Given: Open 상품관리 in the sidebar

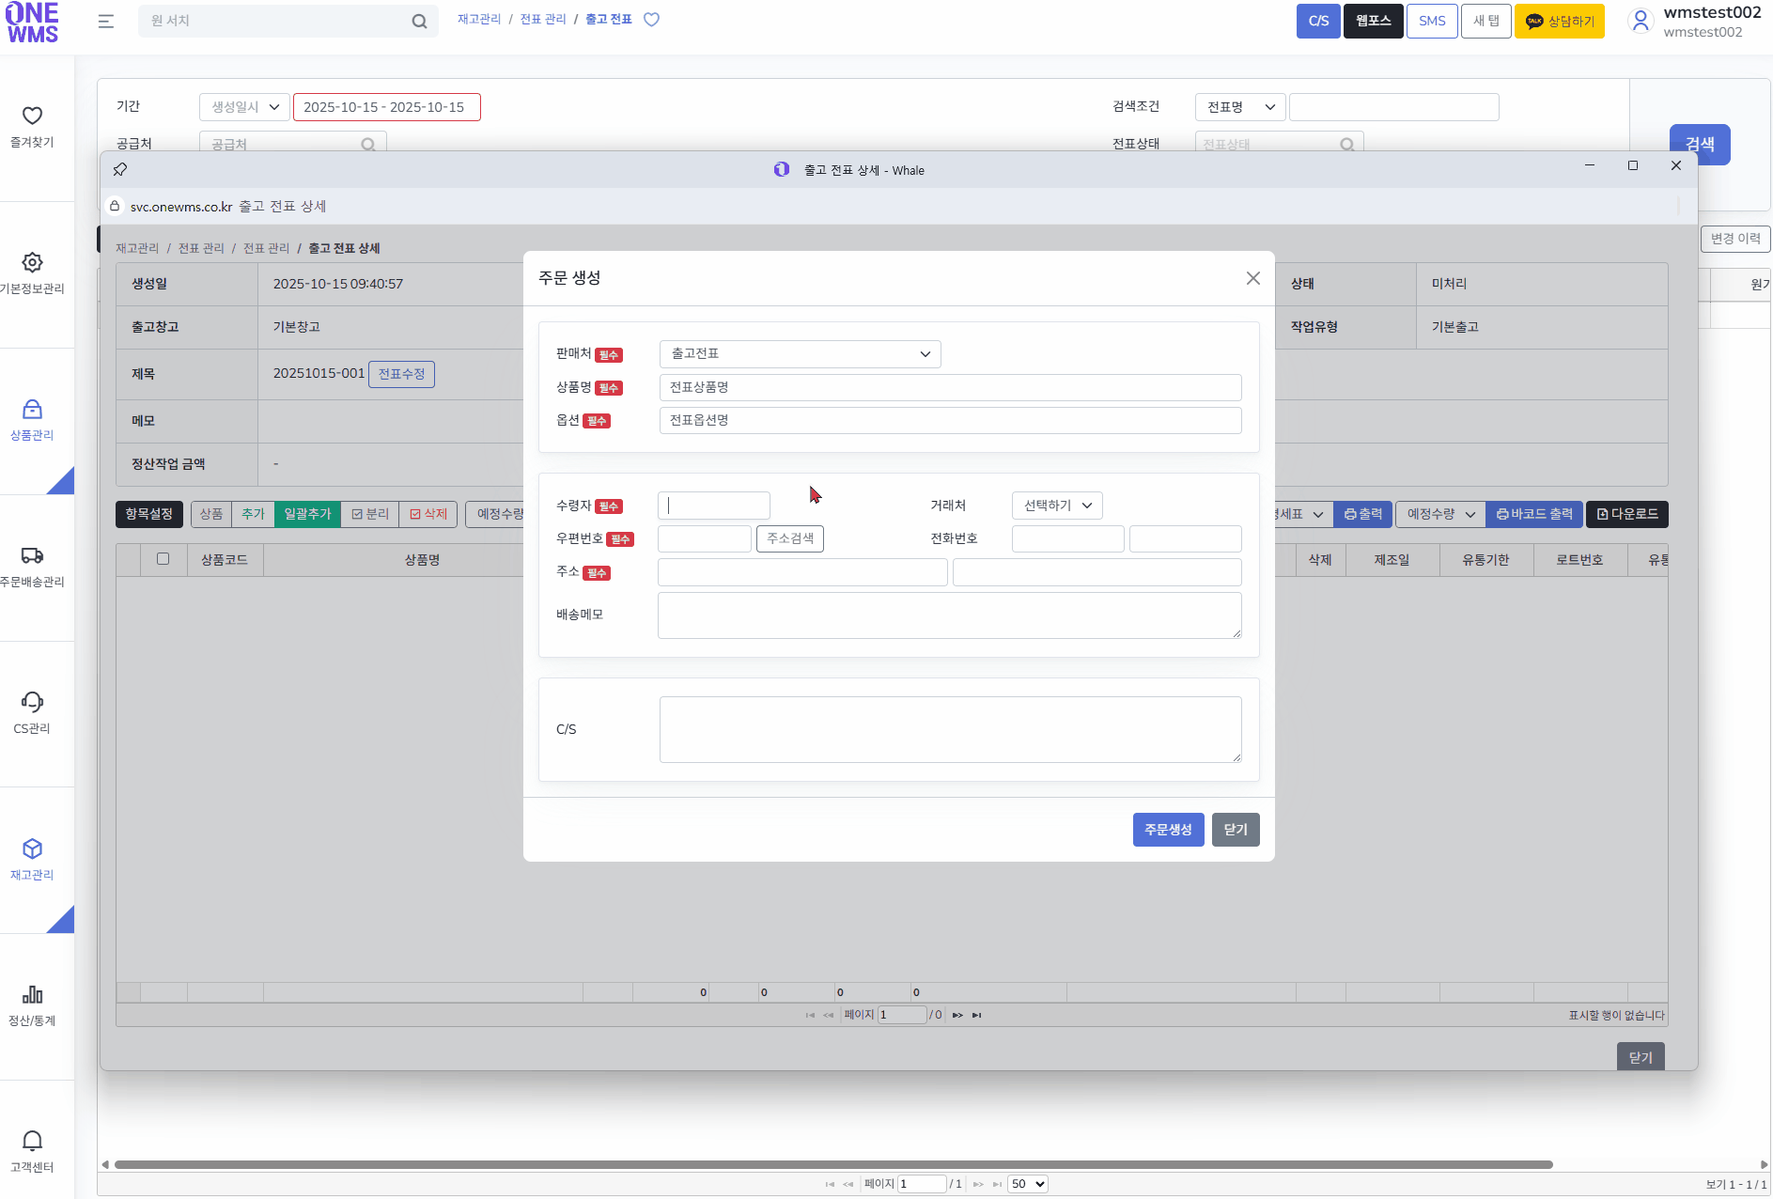Looking at the screenshot, I should [32, 420].
